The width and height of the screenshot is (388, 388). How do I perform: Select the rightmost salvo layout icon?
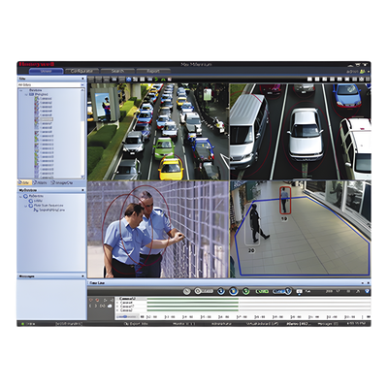368,80
